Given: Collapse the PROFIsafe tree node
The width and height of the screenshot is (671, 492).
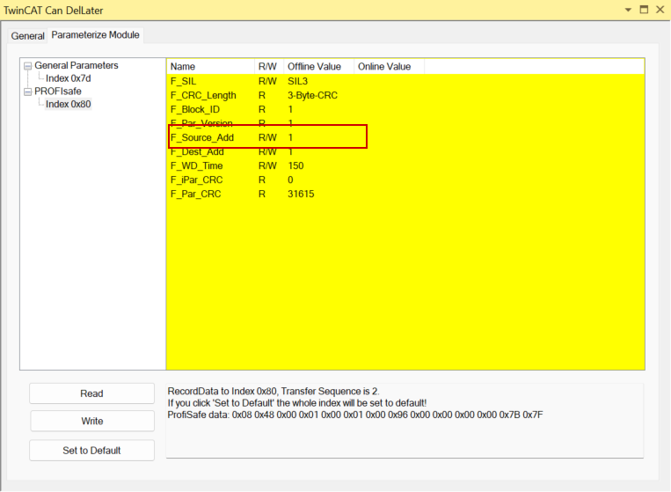Looking at the screenshot, I should click(28, 92).
